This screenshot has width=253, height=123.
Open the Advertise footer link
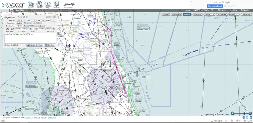(x=52, y=118)
